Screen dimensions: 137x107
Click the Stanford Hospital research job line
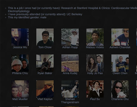click(72, 10)
